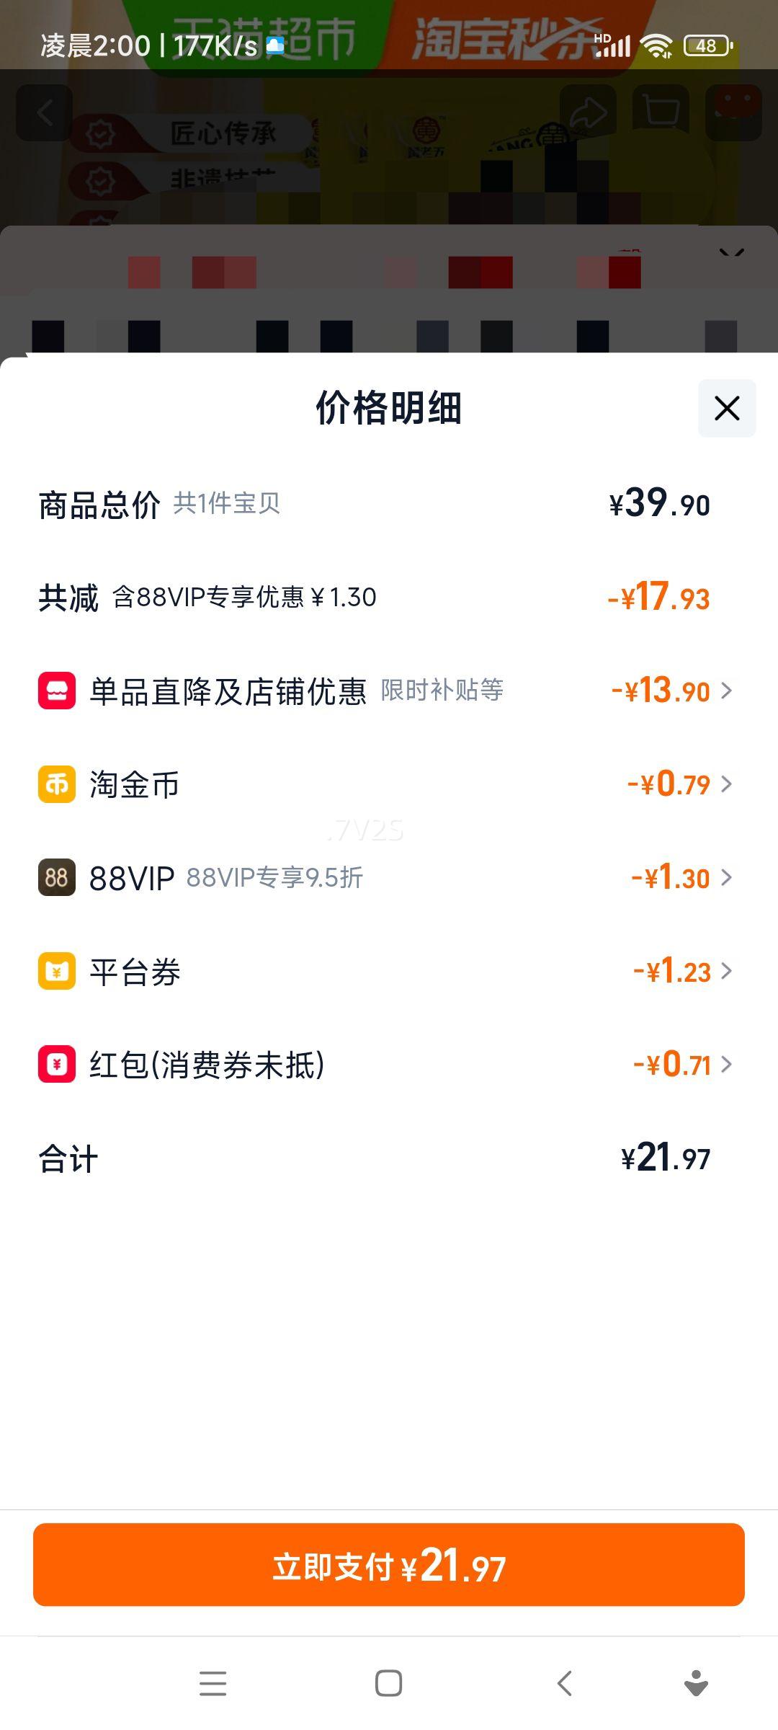Tap the 淘金币 coin icon
This screenshot has width=778, height=1730.
click(57, 784)
